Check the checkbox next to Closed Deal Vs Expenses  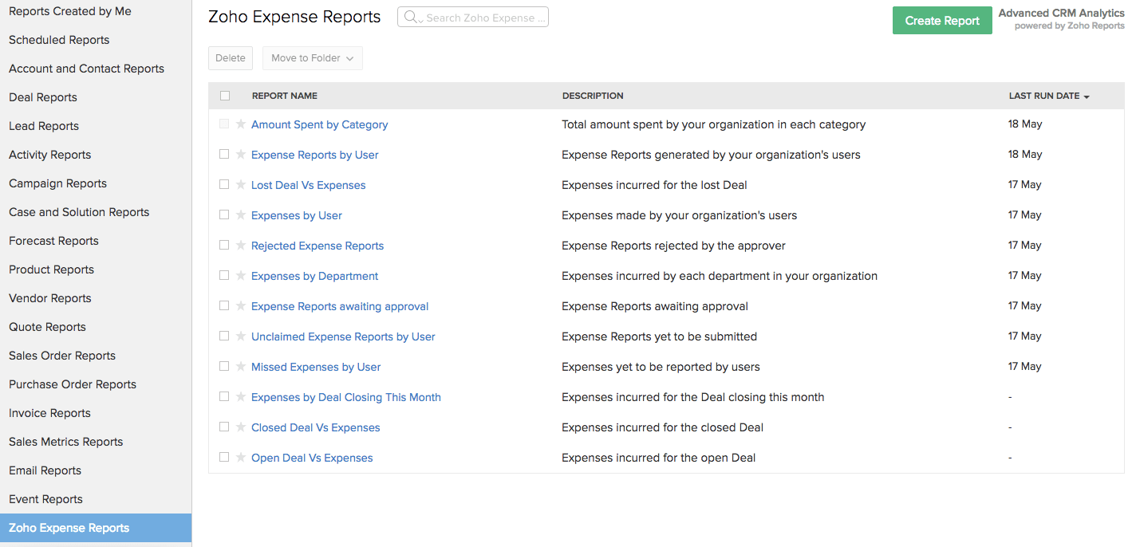point(224,427)
